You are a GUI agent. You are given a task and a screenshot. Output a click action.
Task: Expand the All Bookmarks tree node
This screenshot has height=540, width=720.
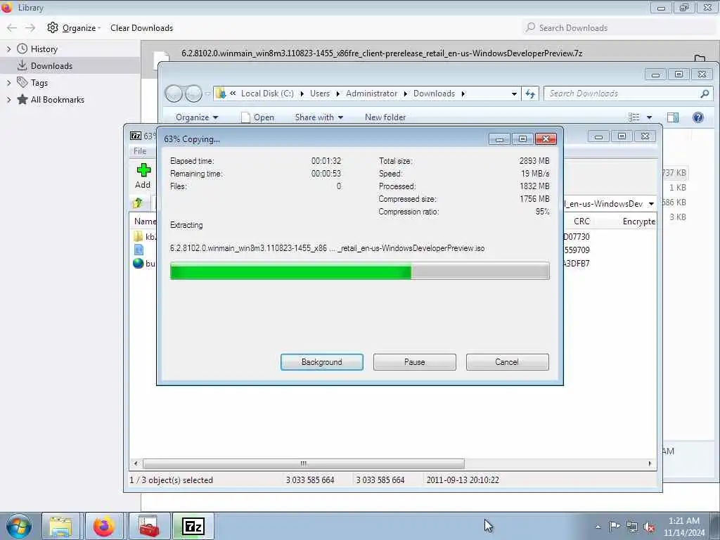point(8,100)
